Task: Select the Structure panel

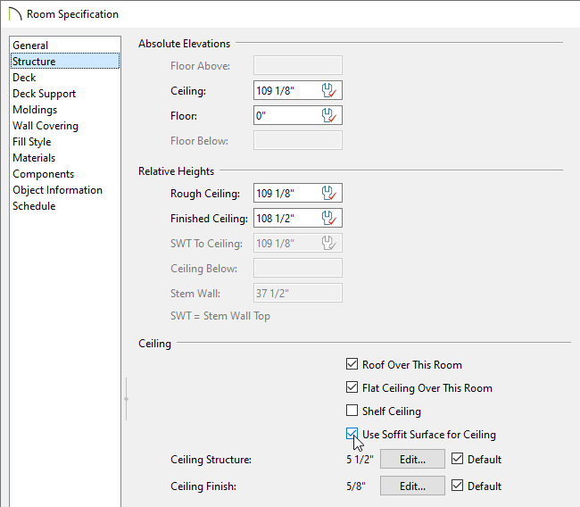Action: click(65, 61)
